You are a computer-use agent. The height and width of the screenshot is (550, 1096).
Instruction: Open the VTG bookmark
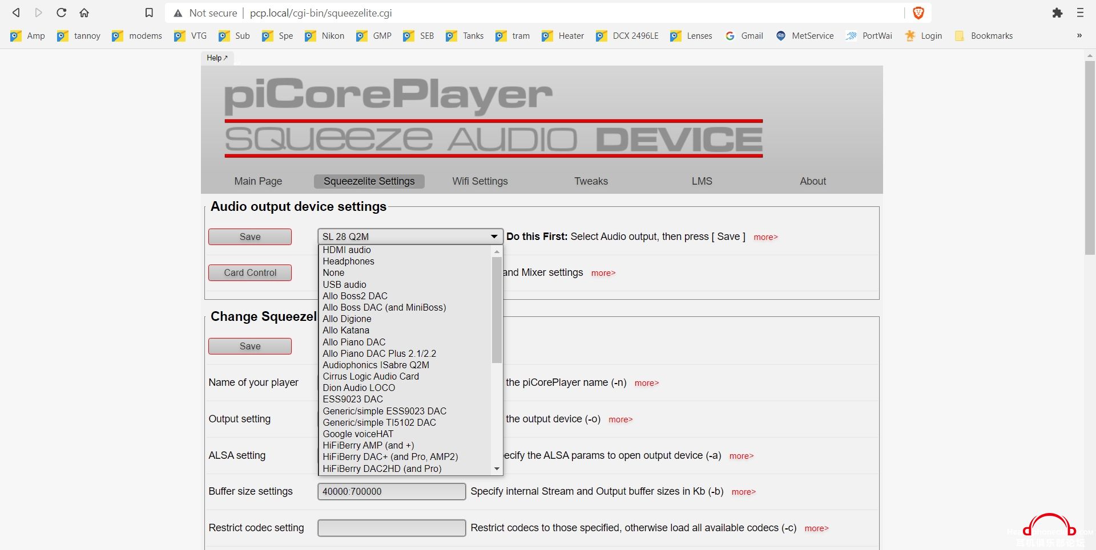pyautogui.click(x=191, y=36)
